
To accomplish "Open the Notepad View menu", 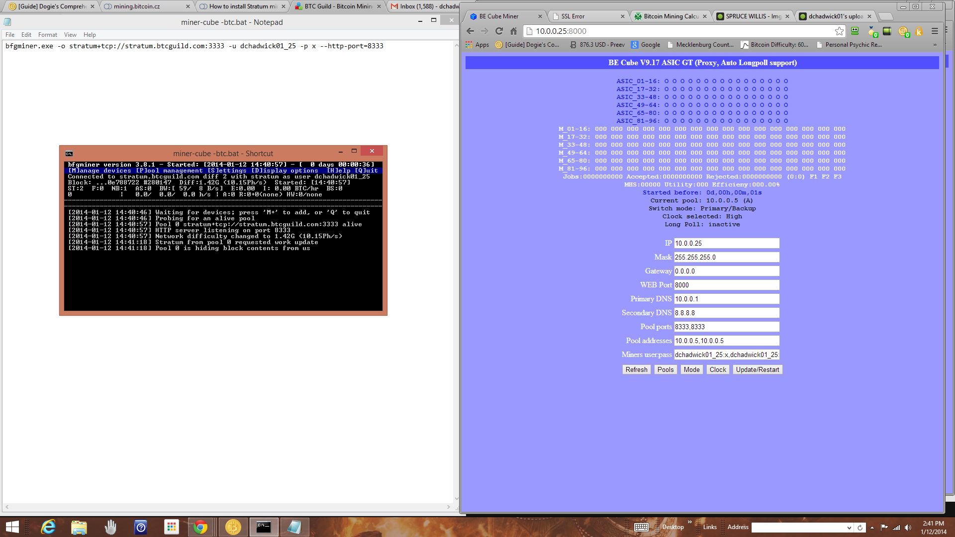I will (70, 35).
